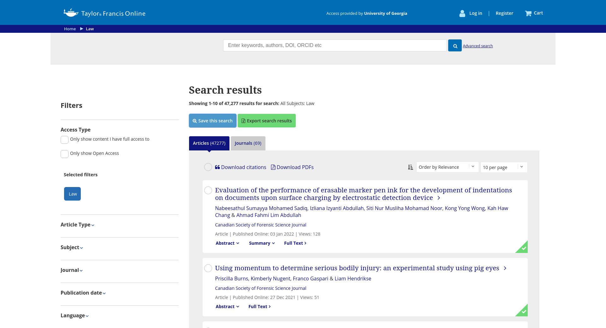Click the Download citations quote icon
This screenshot has width=606, height=328.
(217, 167)
